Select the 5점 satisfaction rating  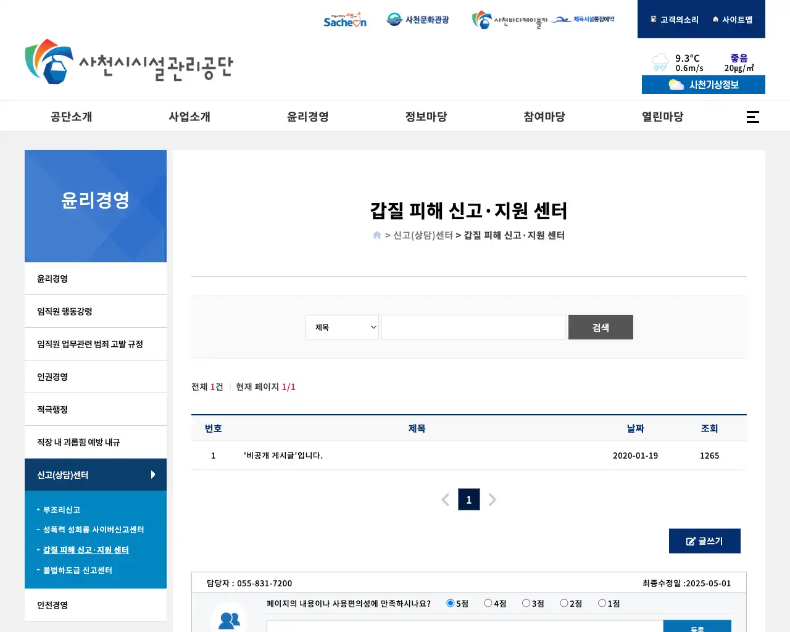451,603
